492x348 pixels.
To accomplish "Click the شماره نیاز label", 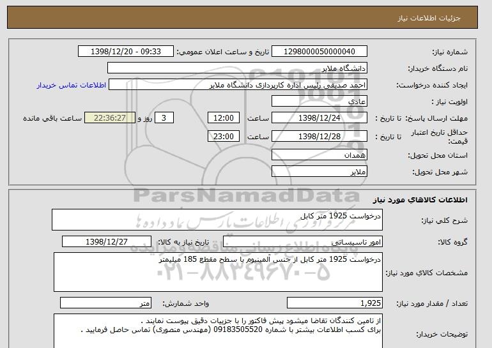I will (x=450, y=52).
